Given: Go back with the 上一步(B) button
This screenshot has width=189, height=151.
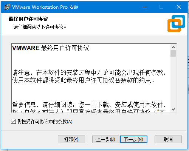Looking at the screenshot, I should click(106, 139).
